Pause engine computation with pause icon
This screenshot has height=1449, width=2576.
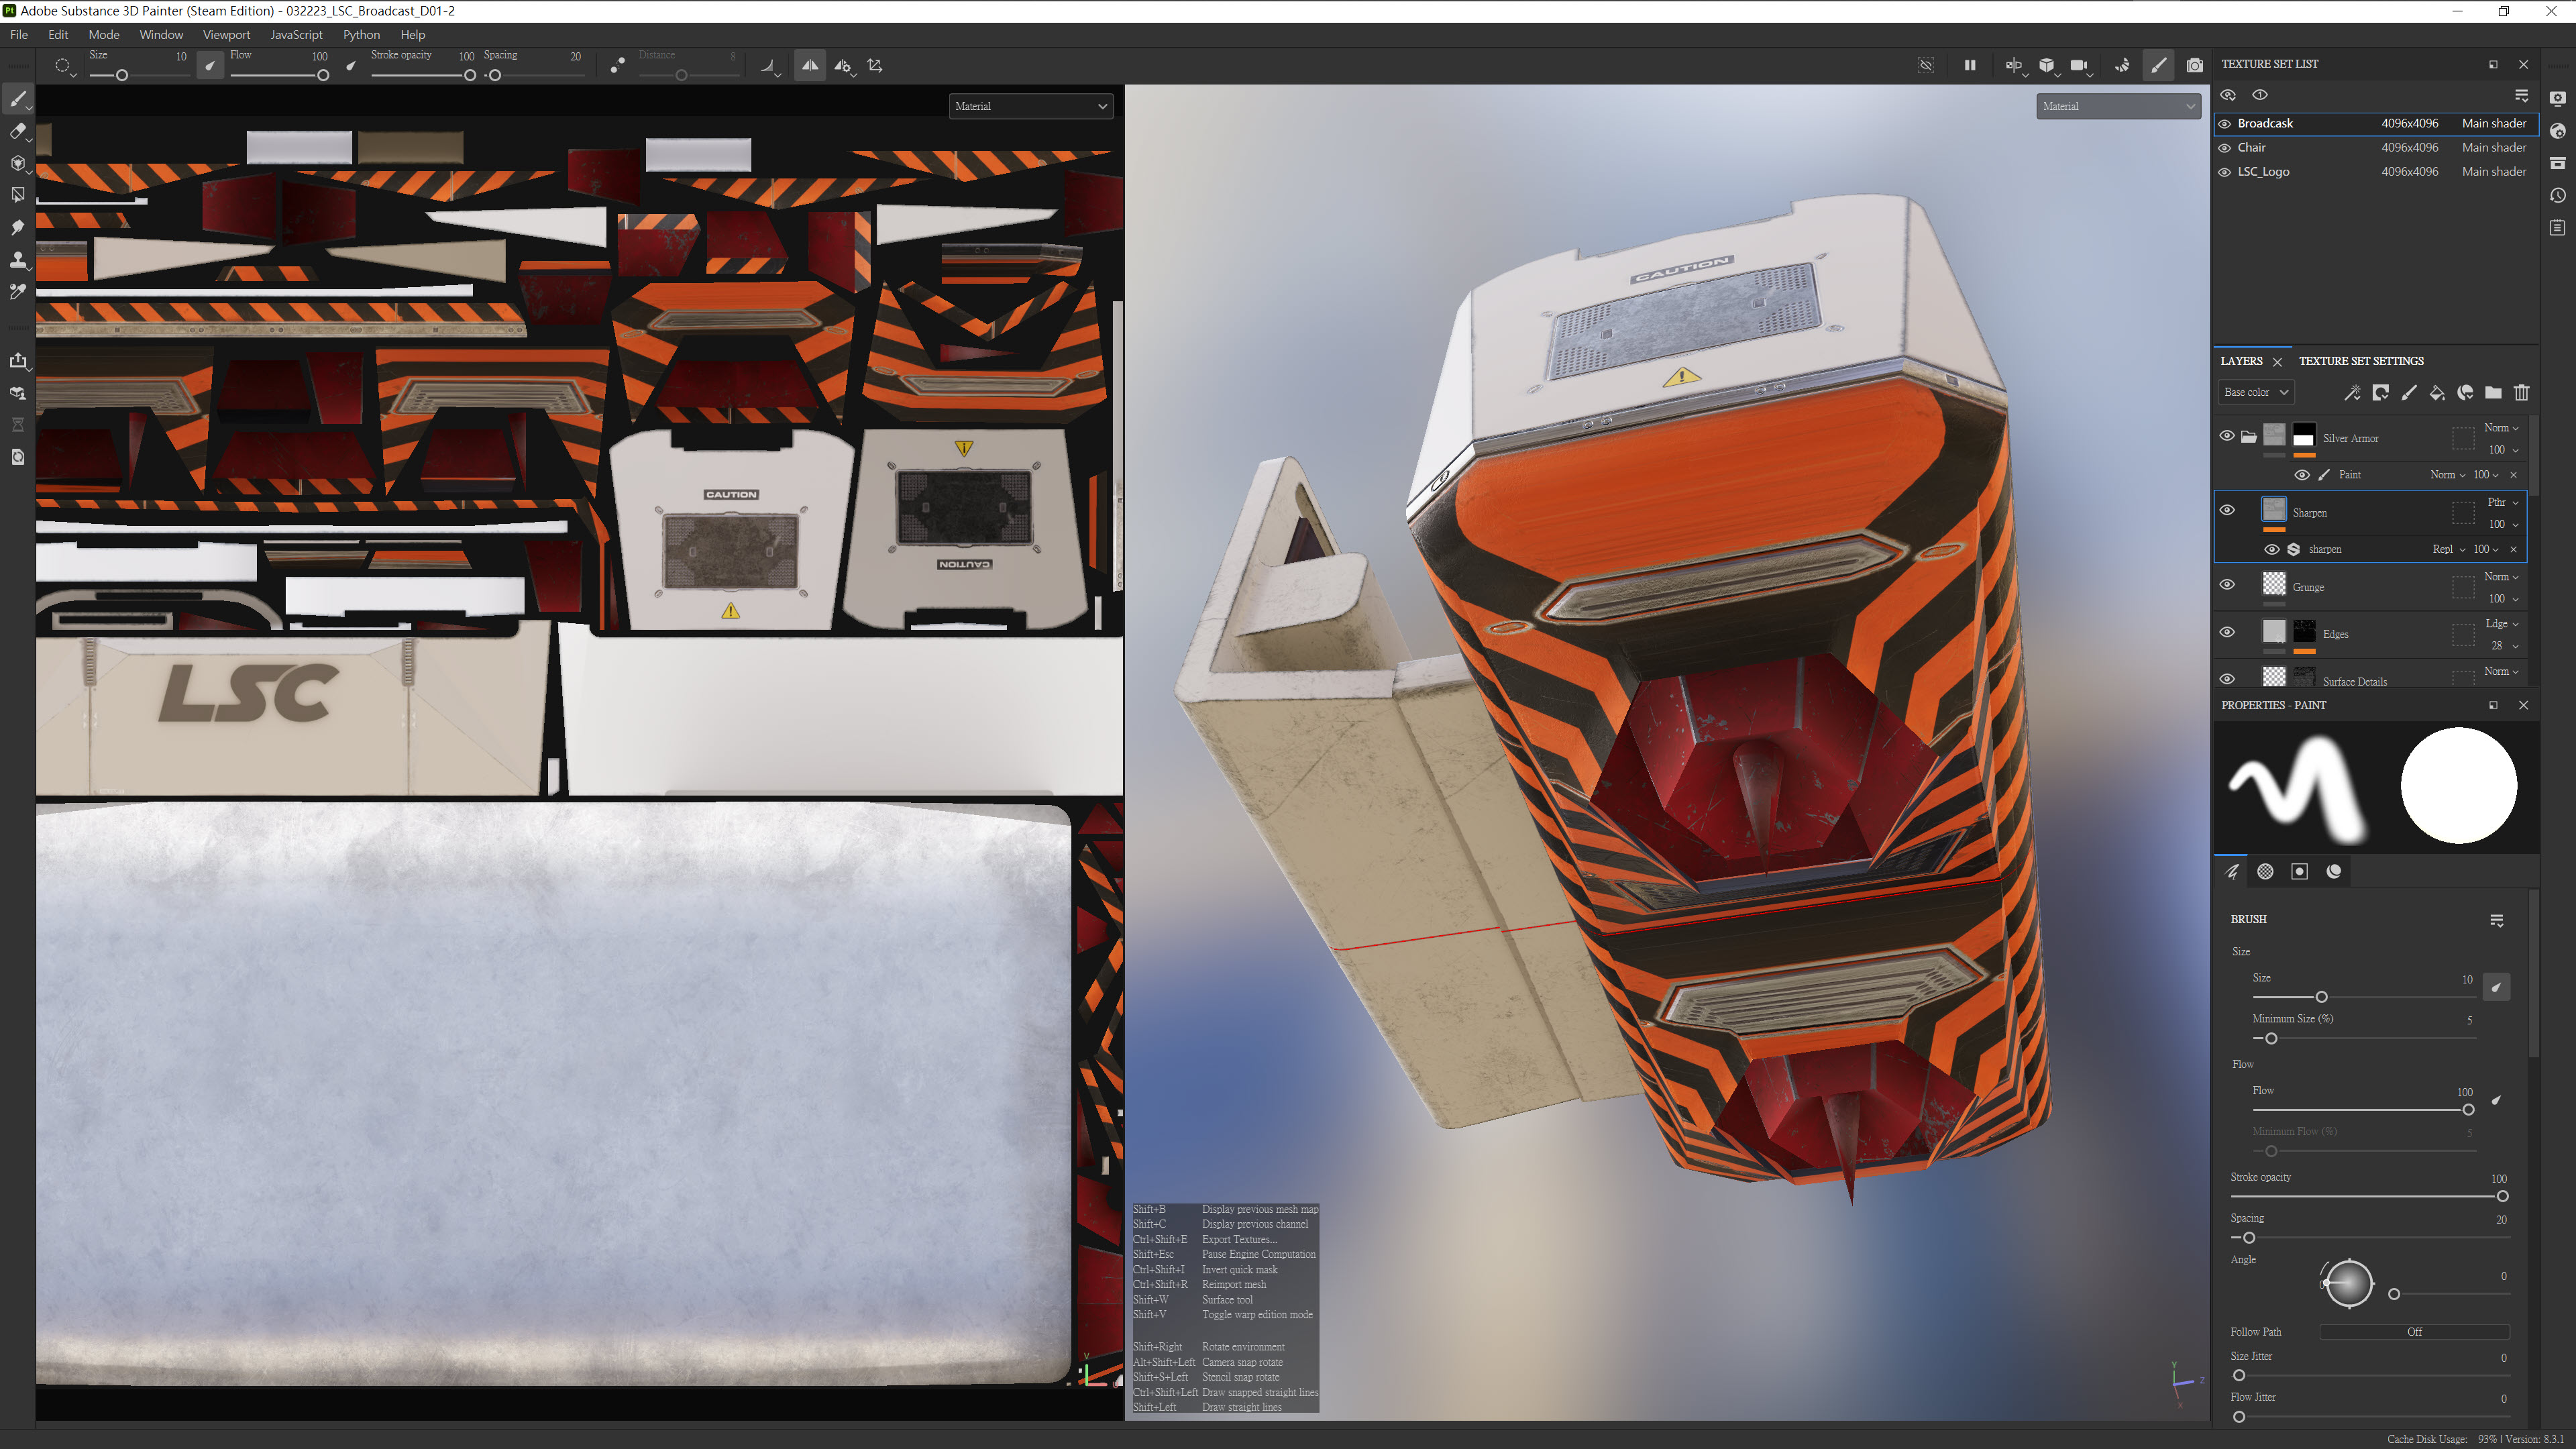click(x=1969, y=66)
